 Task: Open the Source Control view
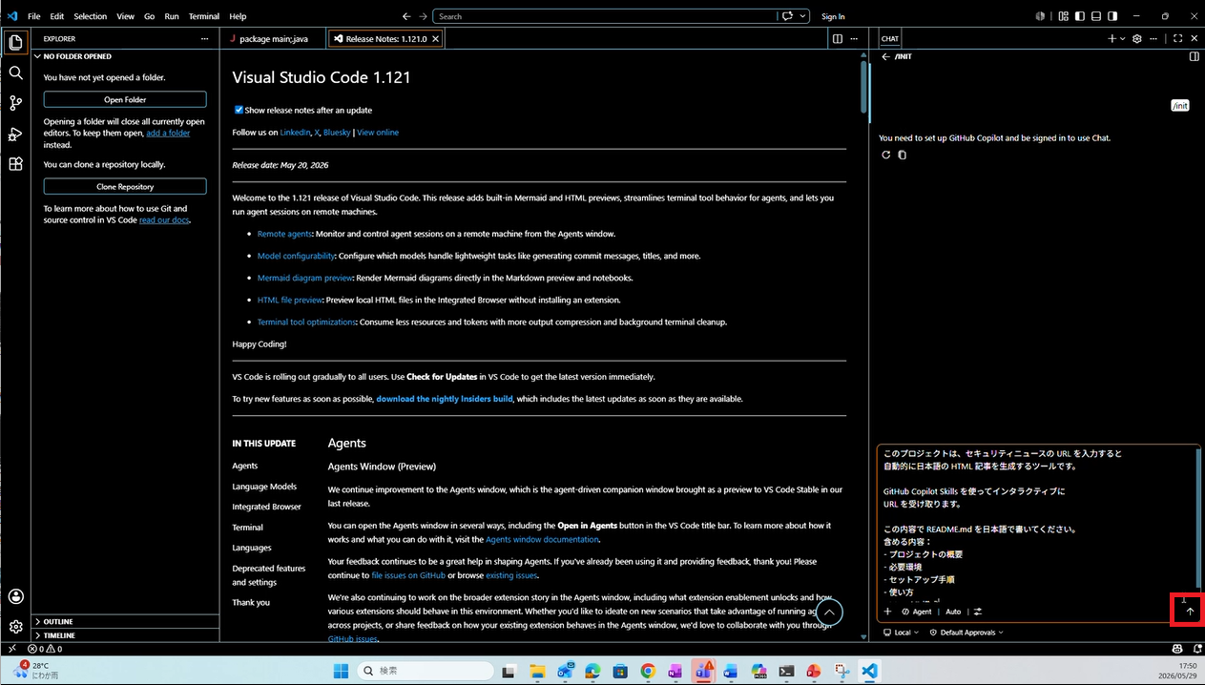(15, 103)
